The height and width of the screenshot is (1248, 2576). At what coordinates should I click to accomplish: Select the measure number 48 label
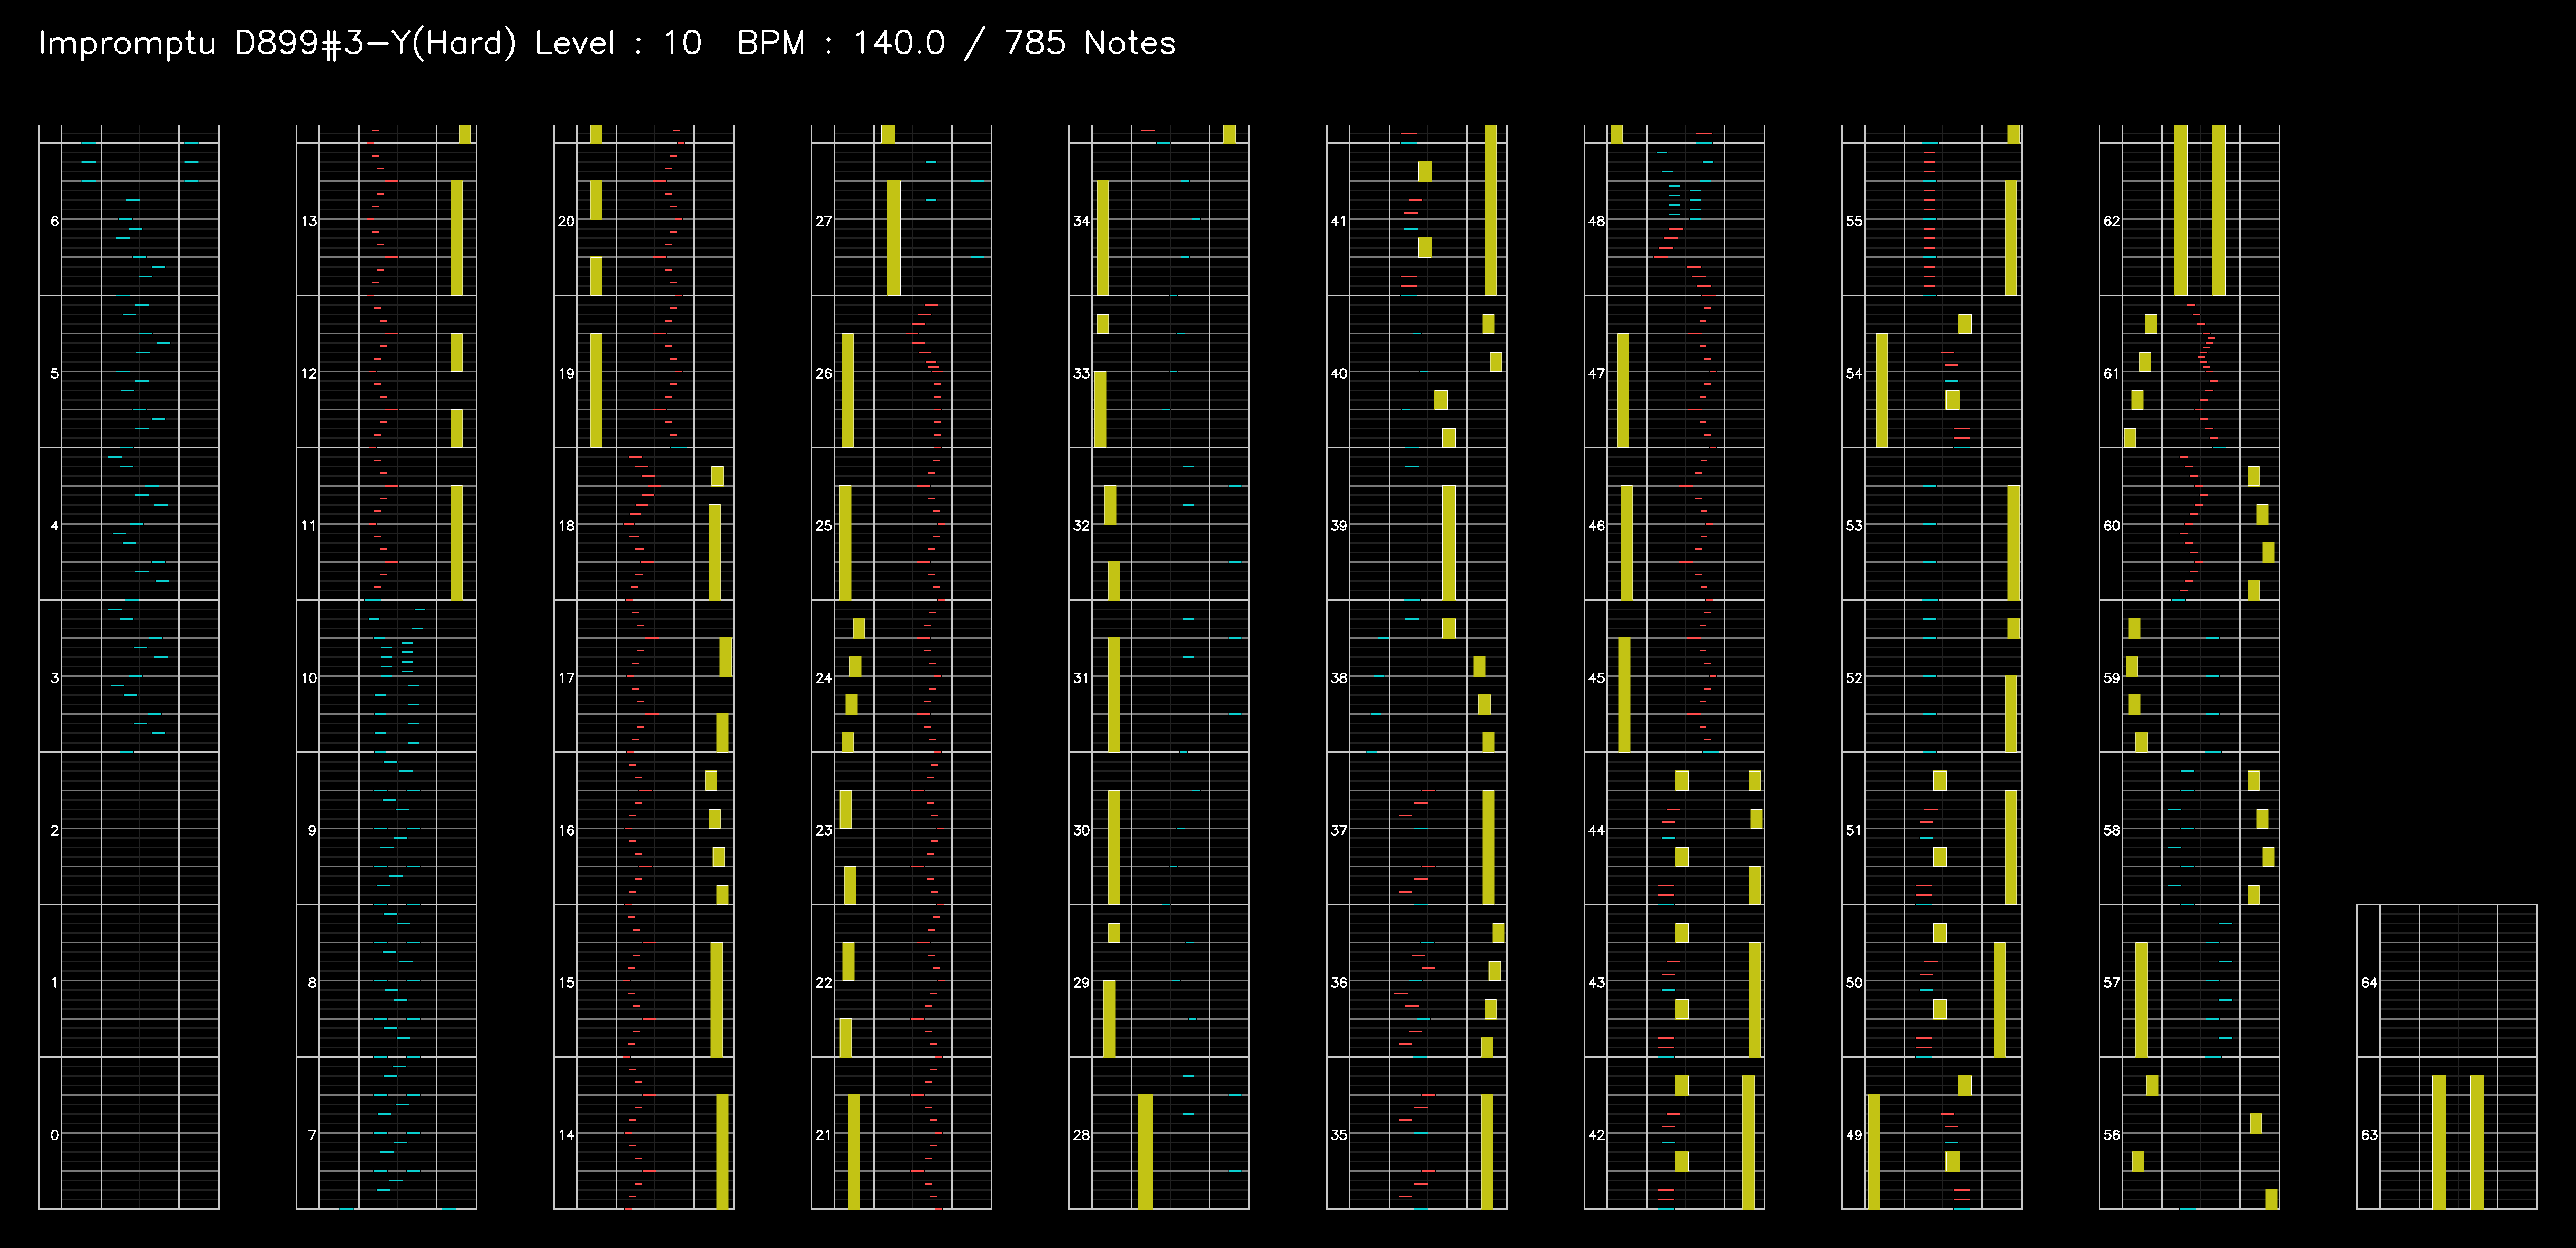point(1596,220)
